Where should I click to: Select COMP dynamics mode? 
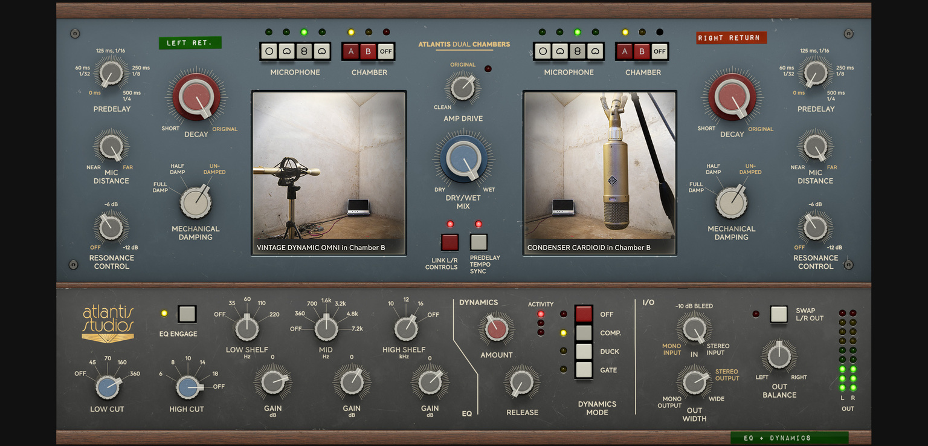click(584, 332)
